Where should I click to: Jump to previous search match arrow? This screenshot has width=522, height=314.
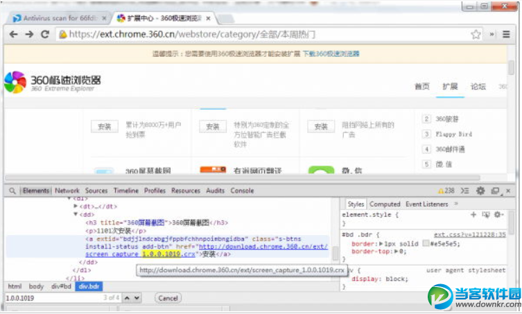(127, 298)
